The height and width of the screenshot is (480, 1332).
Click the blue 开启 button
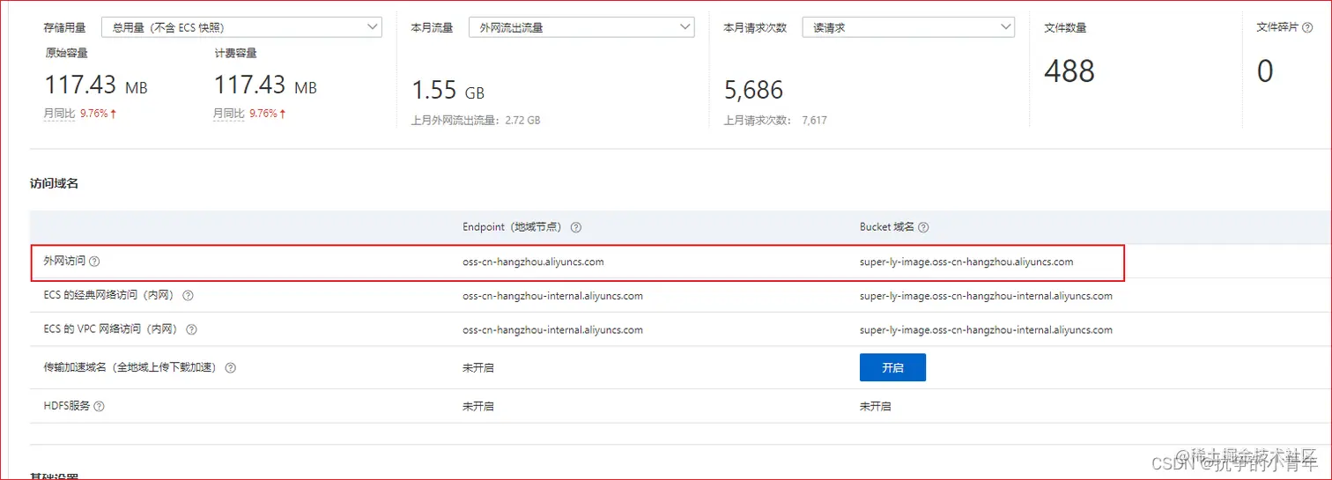pyautogui.click(x=892, y=367)
